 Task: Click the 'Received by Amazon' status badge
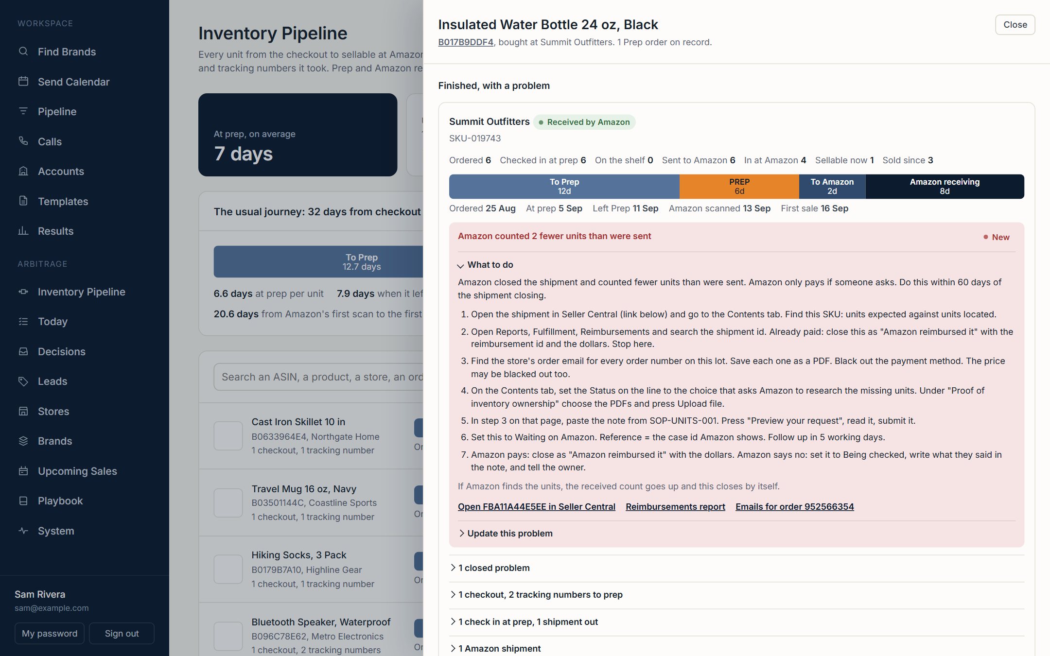click(x=584, y=122)
